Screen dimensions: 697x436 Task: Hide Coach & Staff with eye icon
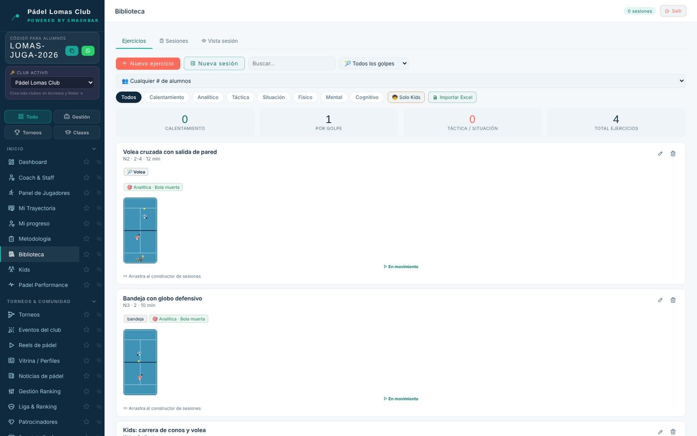pos(99,177)
